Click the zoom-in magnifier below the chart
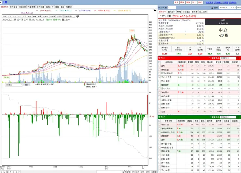This screenshot has height=173, width=241. [128, 172]
